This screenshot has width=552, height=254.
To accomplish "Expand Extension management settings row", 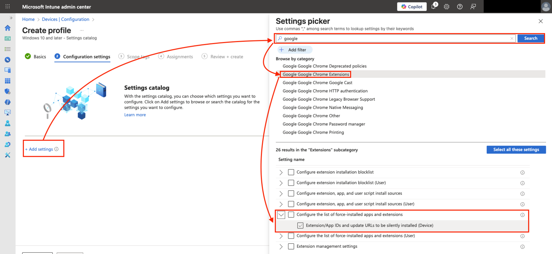I will pyautogui.click(x=281, y=246).
